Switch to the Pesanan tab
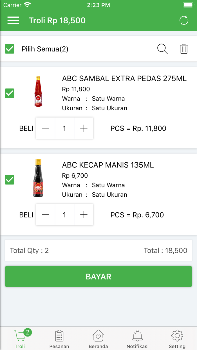This screenshot has width=197, height=350. pyautogui.click(x=59, y=339)
